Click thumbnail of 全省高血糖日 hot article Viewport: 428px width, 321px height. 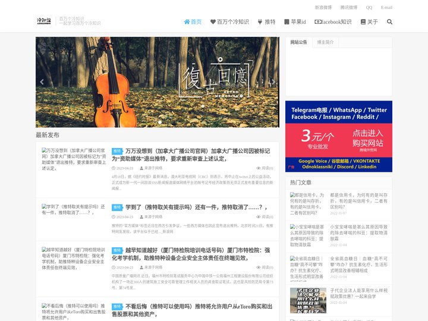308,268
